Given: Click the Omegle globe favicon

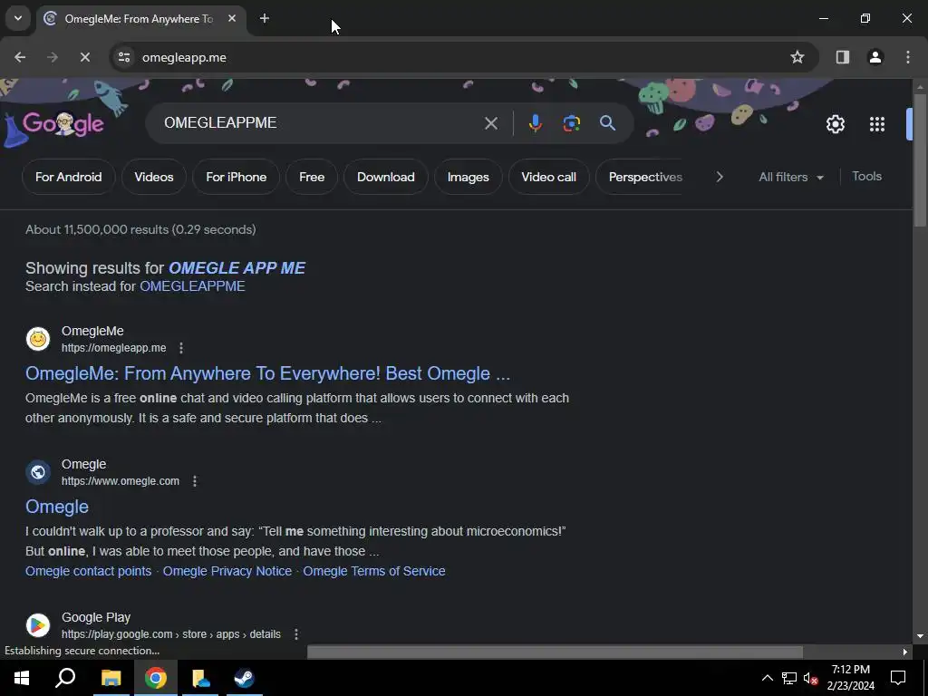Looking at the screenshot, I should point(38,472).
